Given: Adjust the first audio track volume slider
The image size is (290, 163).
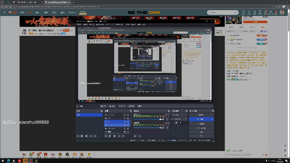Looking at the screenshot, I should [148, 120].
